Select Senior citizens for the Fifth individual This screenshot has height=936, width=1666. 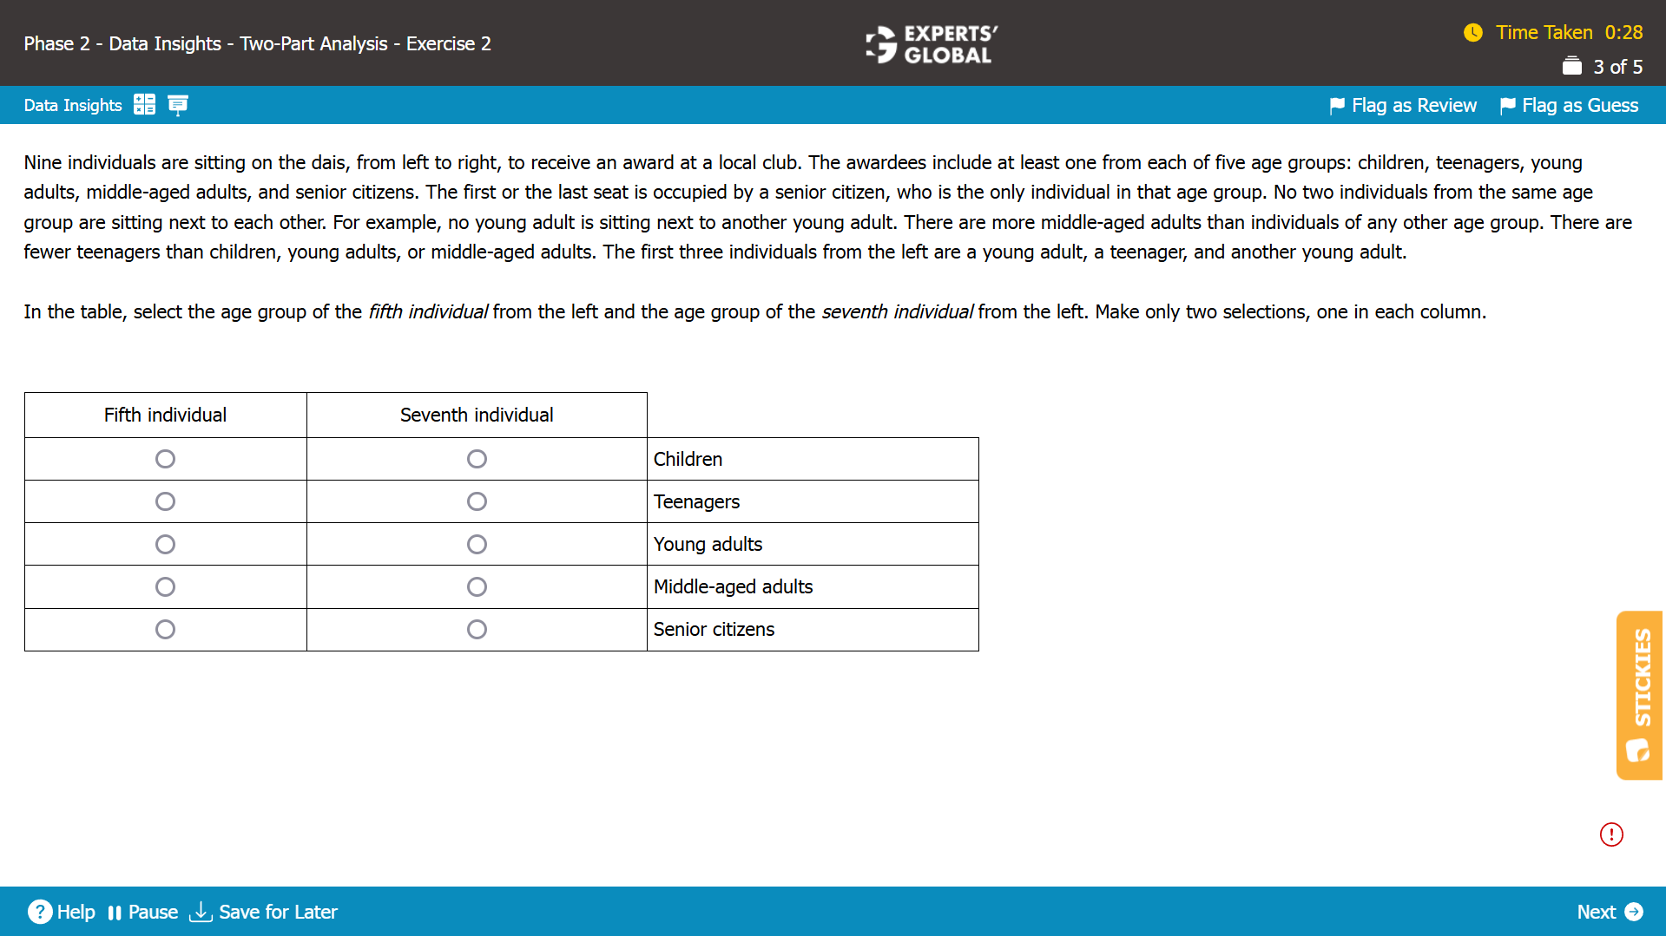[165, 629]
